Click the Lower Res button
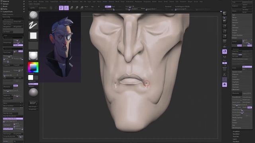The image size is (255, 143). pyautogui.click(x=237, y=51)
